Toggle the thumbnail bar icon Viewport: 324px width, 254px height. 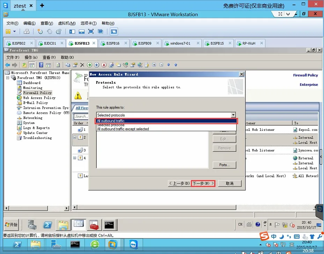pyautogui.click(x=82, y=31)
